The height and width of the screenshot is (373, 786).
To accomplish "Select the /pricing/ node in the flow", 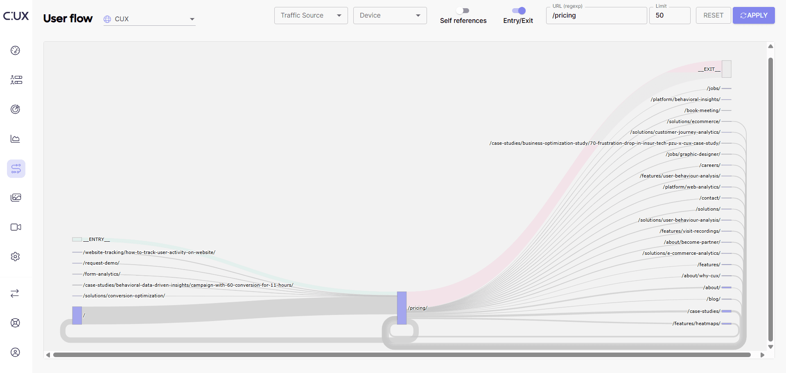I will tap(402, 308).
